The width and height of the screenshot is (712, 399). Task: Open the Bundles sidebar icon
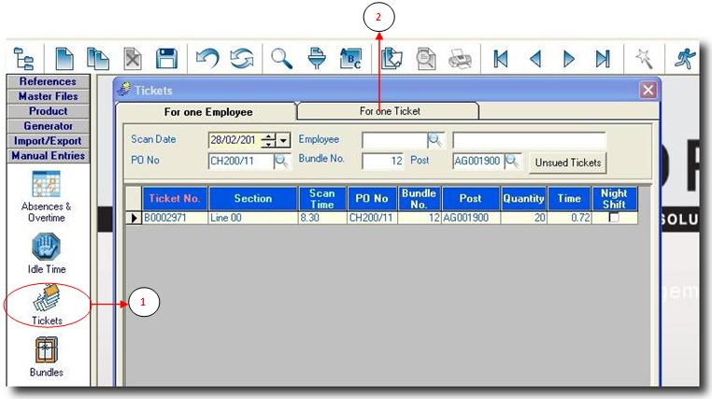point(47,355)
